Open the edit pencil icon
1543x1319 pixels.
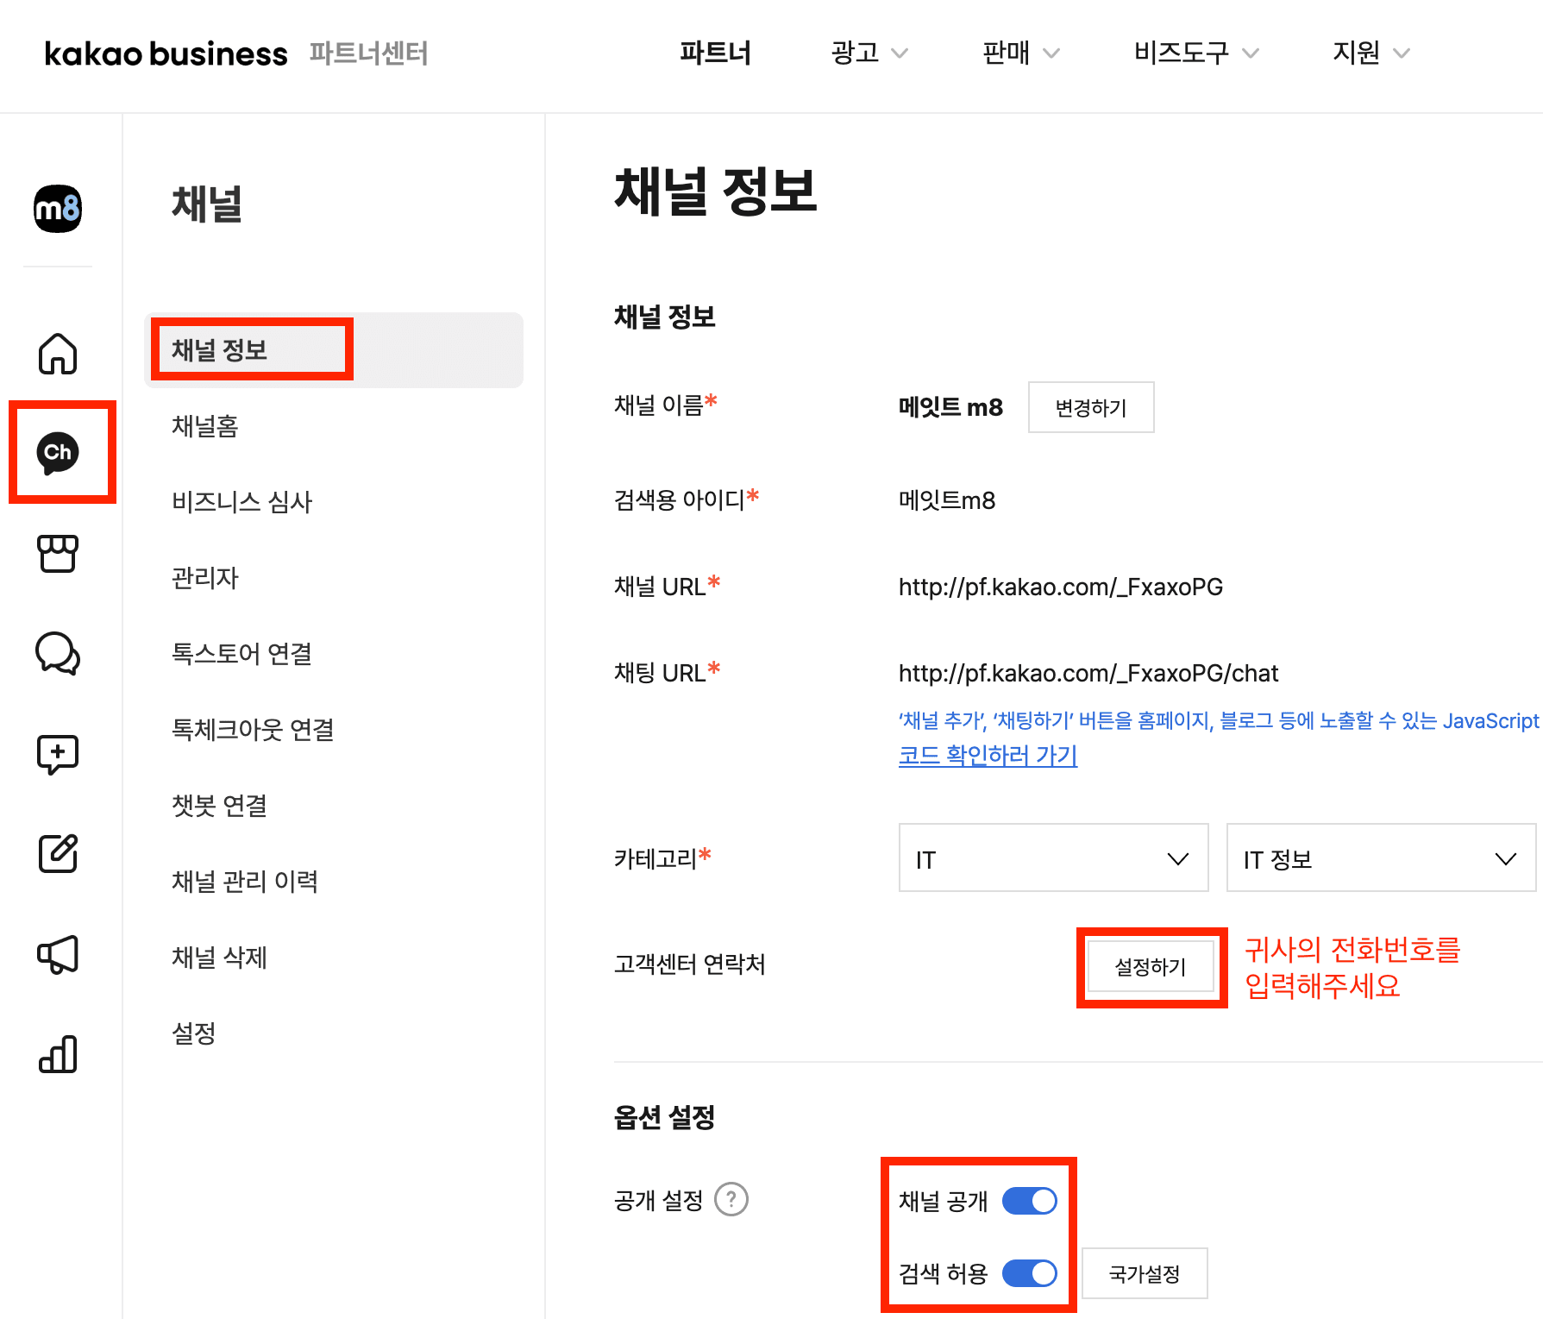point(58,854)
